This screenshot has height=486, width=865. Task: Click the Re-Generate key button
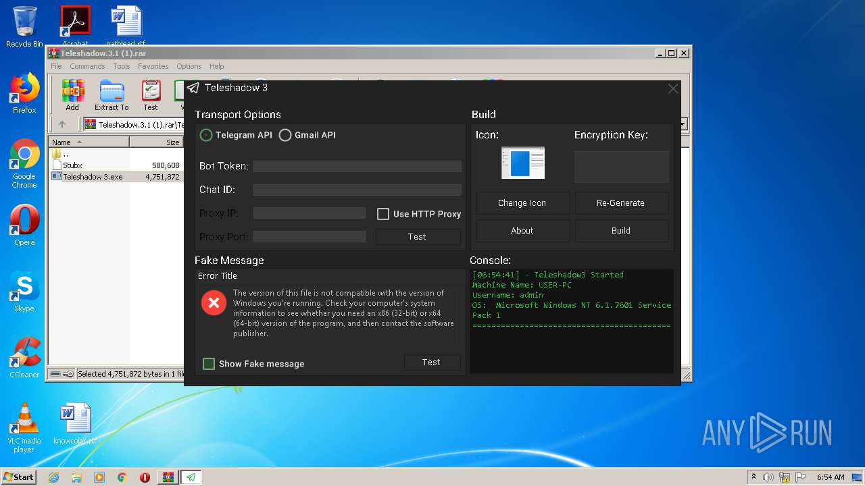point(621,203)
